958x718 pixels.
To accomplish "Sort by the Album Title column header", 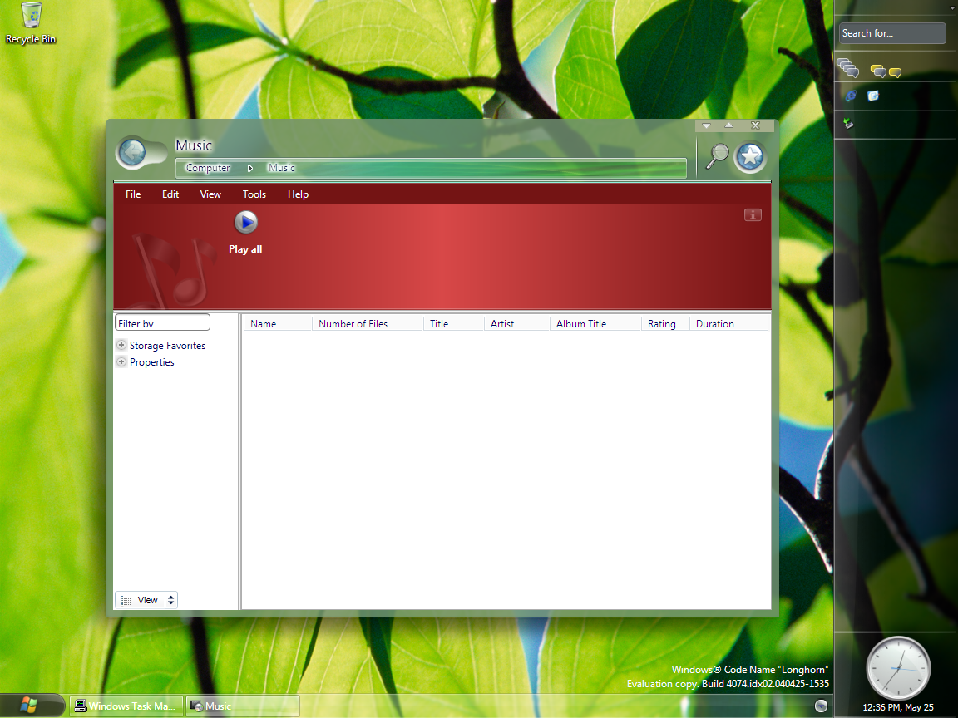I will click(595, 323).
